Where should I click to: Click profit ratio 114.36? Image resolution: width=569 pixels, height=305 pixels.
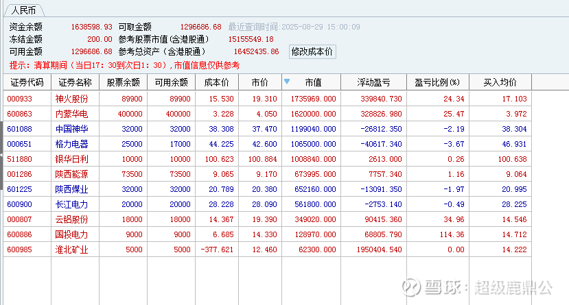click(x=452, y=234)
